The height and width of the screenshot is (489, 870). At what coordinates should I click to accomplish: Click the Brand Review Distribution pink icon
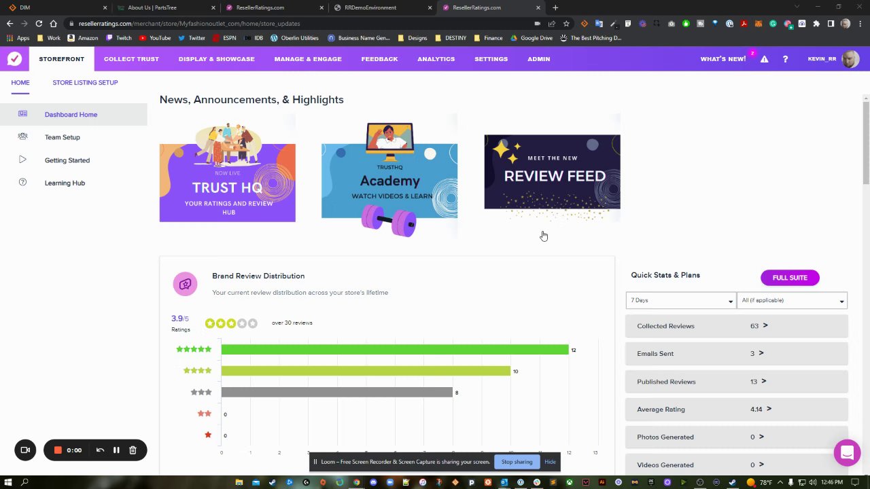click(x=185, y=284)
